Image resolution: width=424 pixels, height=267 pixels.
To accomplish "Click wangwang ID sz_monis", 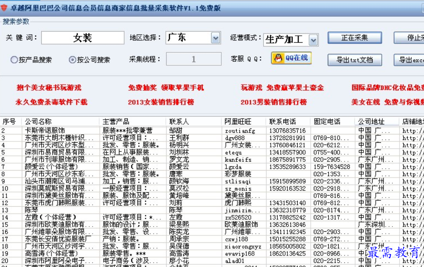I will (x=238, y=189).
